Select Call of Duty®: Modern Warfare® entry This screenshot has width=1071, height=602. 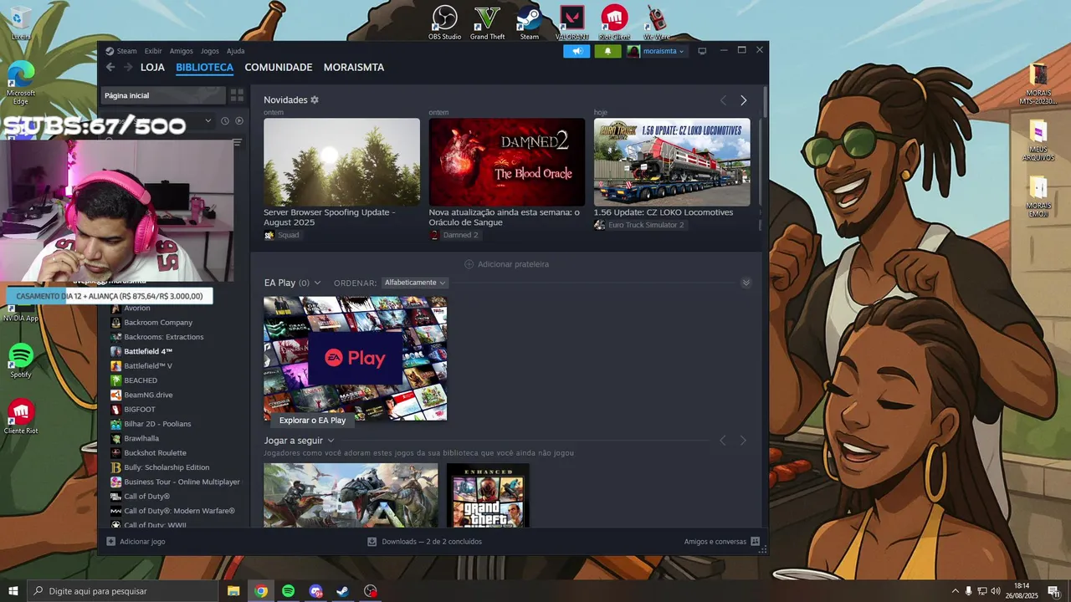click(x=179, y=511)
